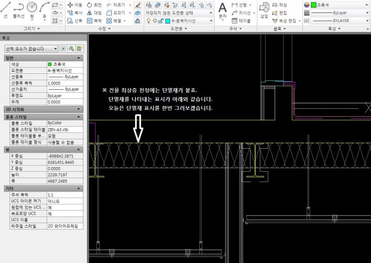Click the Mirror (대칭) tool
Viewport: 371px width, 263px height.
point(94,13)
